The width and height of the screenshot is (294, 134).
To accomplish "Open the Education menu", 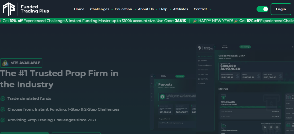I will pyautogui.click(x=123, y=9).
